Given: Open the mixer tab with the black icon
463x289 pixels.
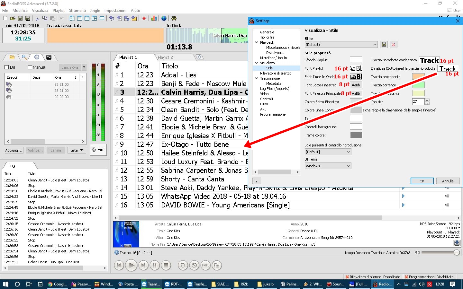Looking at the screenshot, I should tap(49, 57).
